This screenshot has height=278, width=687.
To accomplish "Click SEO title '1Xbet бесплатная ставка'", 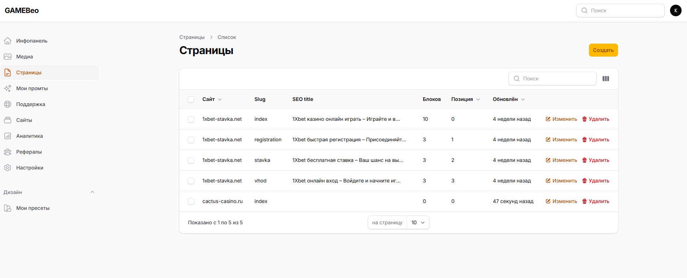I will coord(348,160).
